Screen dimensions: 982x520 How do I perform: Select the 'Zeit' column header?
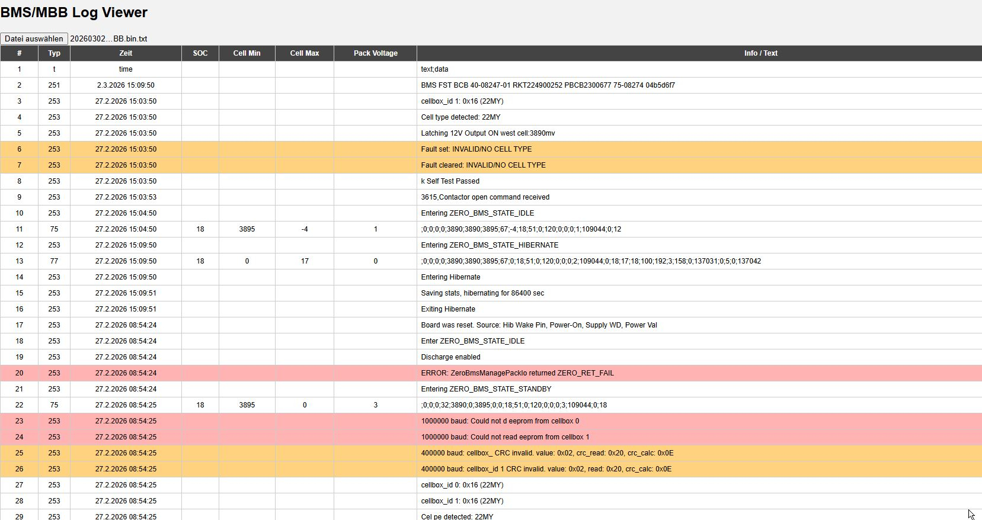pyautogui.click(x=126, y=53)
